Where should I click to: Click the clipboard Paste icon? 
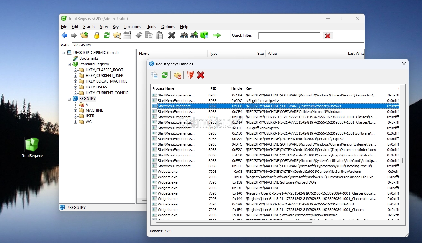[x=159, y=35]
